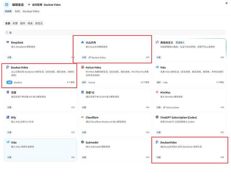Click the Doubao Video plugin icon
Screen dimensions: 231x180
click(x=8, y=67)
